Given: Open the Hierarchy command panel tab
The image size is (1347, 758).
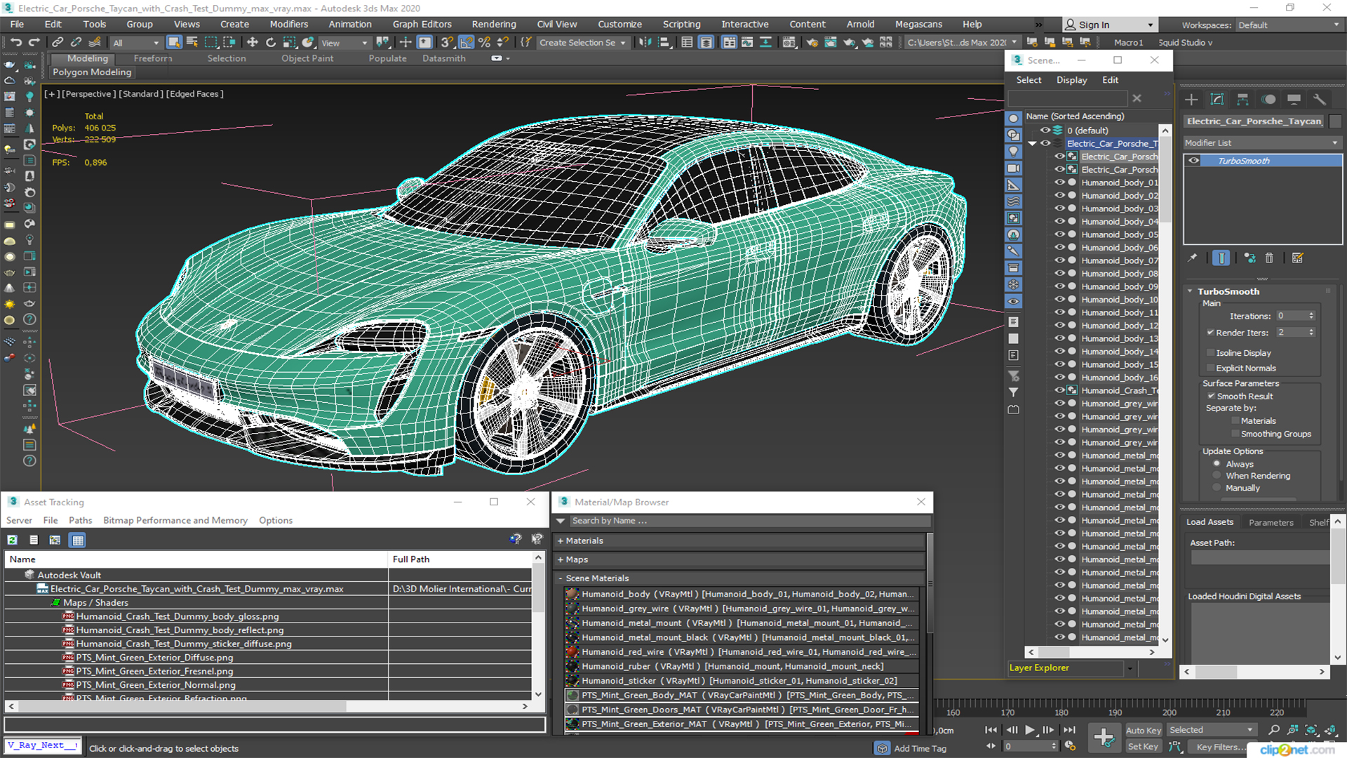Looking at the screenshot, I should 1242,99.
